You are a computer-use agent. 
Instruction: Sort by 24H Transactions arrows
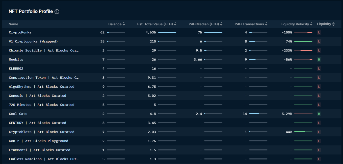[266, 24]
